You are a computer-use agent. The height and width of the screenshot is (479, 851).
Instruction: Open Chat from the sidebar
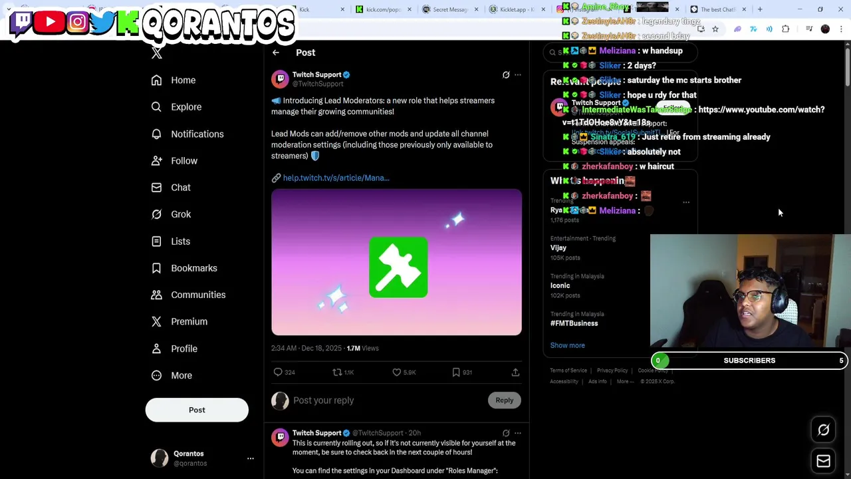click(170, 188)
